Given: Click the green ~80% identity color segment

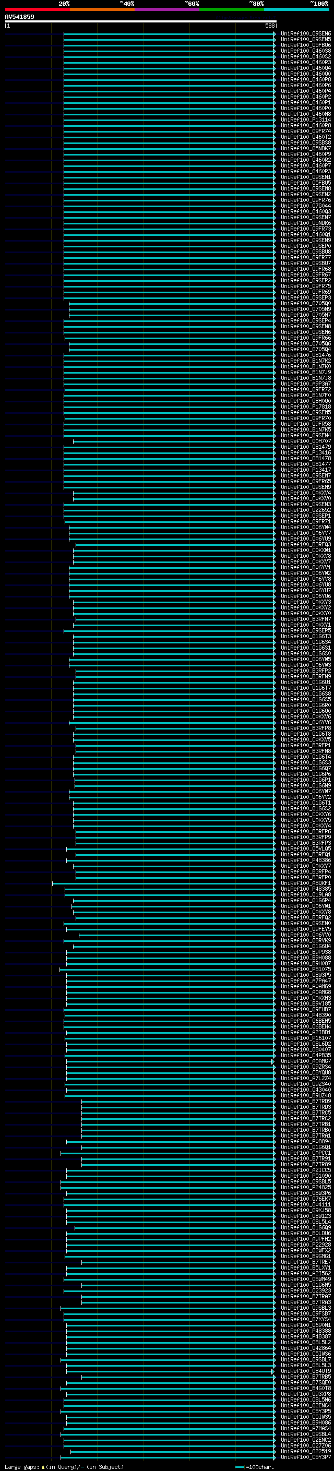Looking at the screenshot, I should (x=231, y=9).
